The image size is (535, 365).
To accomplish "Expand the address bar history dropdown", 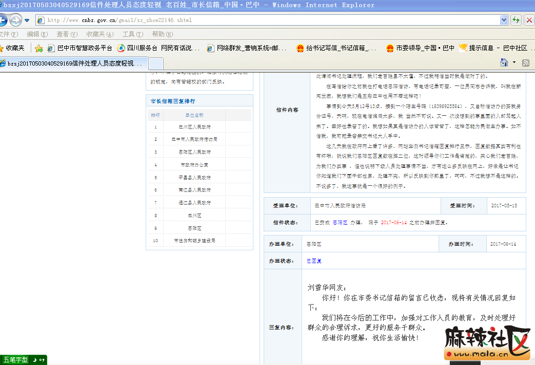I will pyautogui.click(x=504, y=20).
